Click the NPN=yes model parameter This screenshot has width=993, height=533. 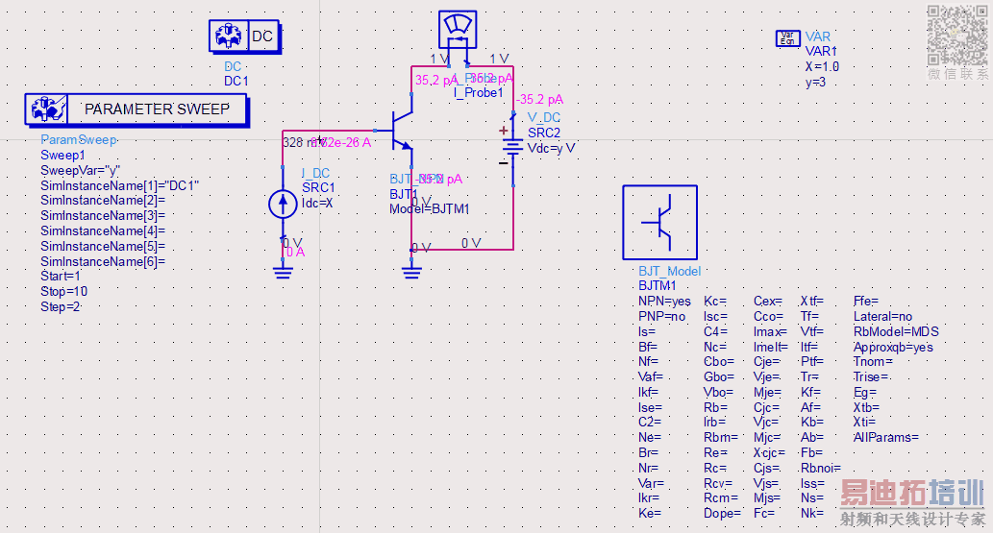click(x=664, y=302)
